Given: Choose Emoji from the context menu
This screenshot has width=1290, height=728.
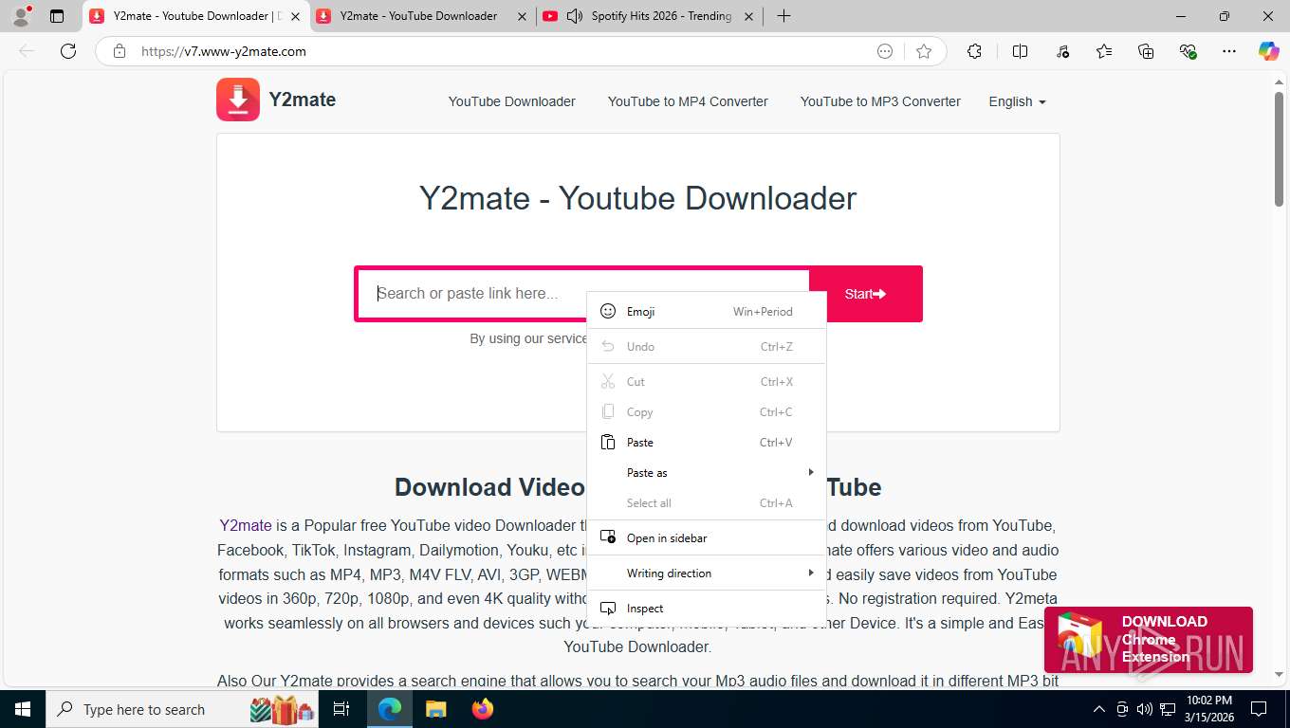Looking at the screenshot, I should 707,311.
